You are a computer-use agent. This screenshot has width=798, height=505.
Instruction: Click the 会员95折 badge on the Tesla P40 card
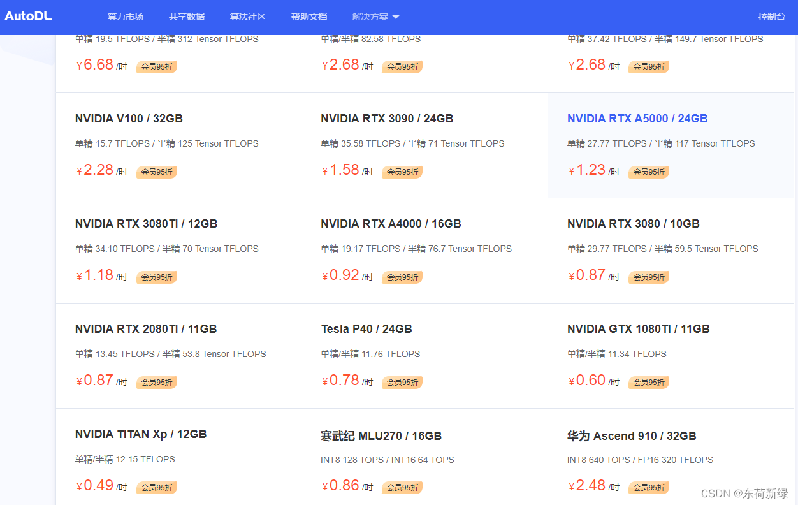pos(402,382)
